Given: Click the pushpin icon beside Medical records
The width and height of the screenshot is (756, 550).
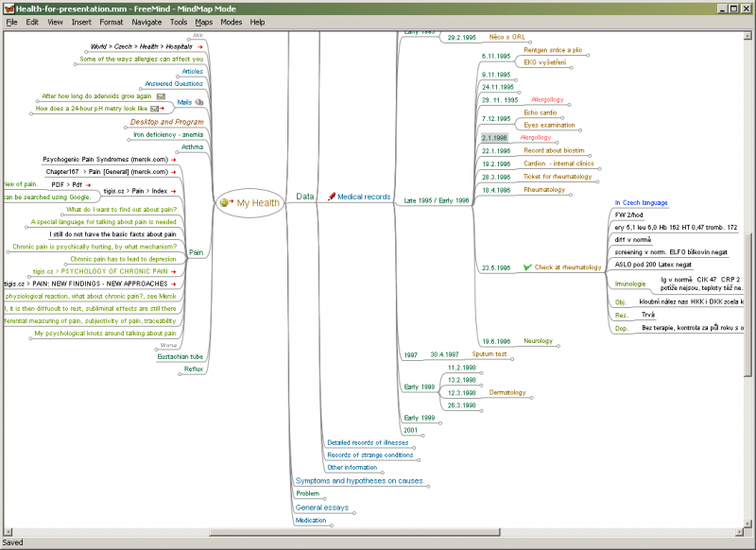Looking at the screenshot, I should (331, 197).
